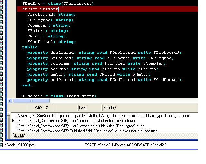Click the 'property nrLograd' line

click(100, 58)
